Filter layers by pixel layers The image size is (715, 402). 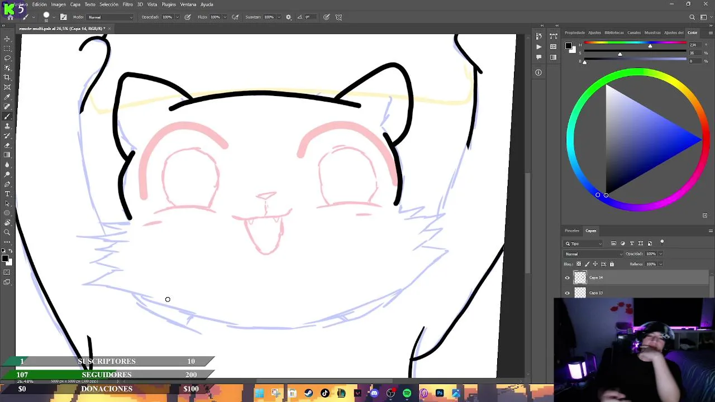pos(613,243)
